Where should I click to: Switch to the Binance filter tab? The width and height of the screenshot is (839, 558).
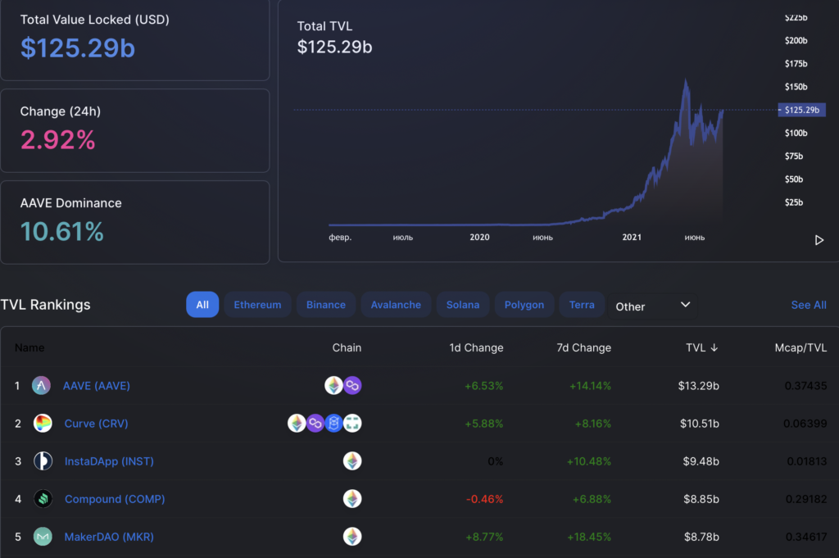point(325,304)
